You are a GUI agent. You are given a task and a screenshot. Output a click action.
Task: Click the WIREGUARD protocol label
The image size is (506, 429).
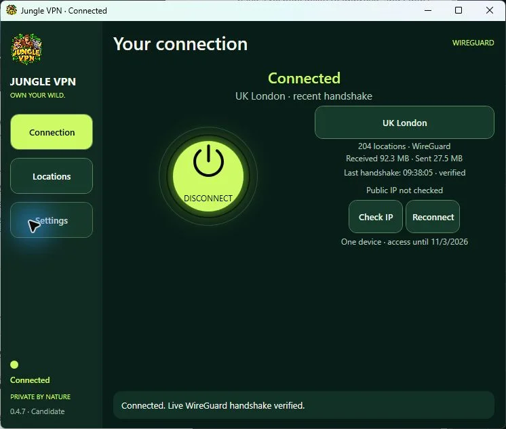tap(473, 43)
